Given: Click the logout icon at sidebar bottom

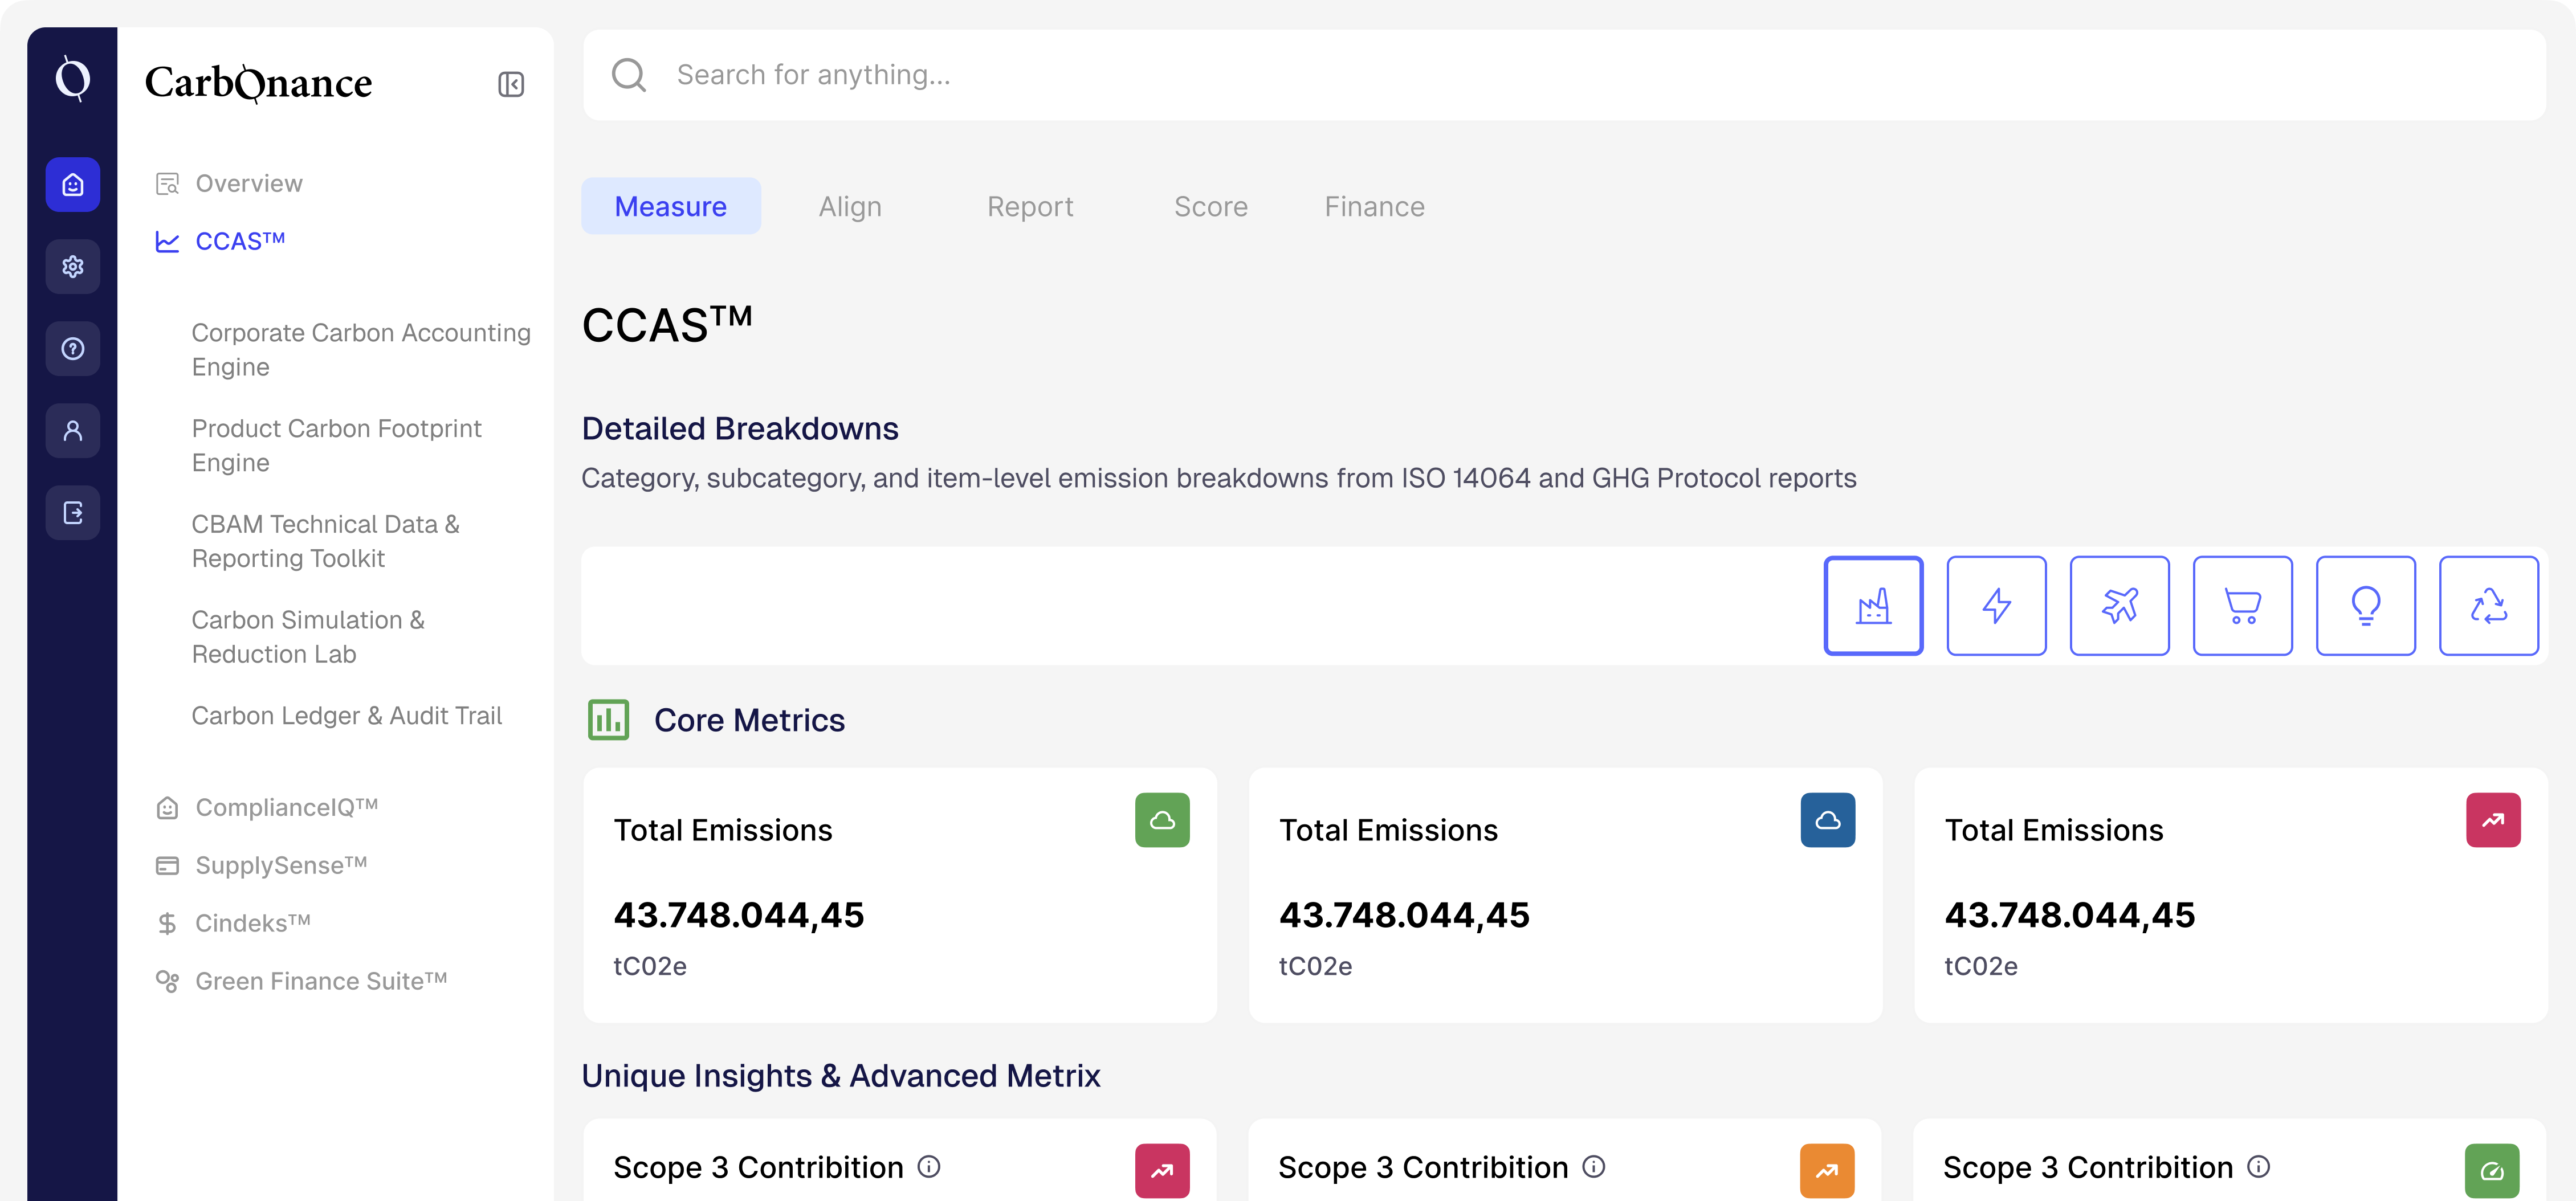Looking at the screenshot, I should 72,512.
